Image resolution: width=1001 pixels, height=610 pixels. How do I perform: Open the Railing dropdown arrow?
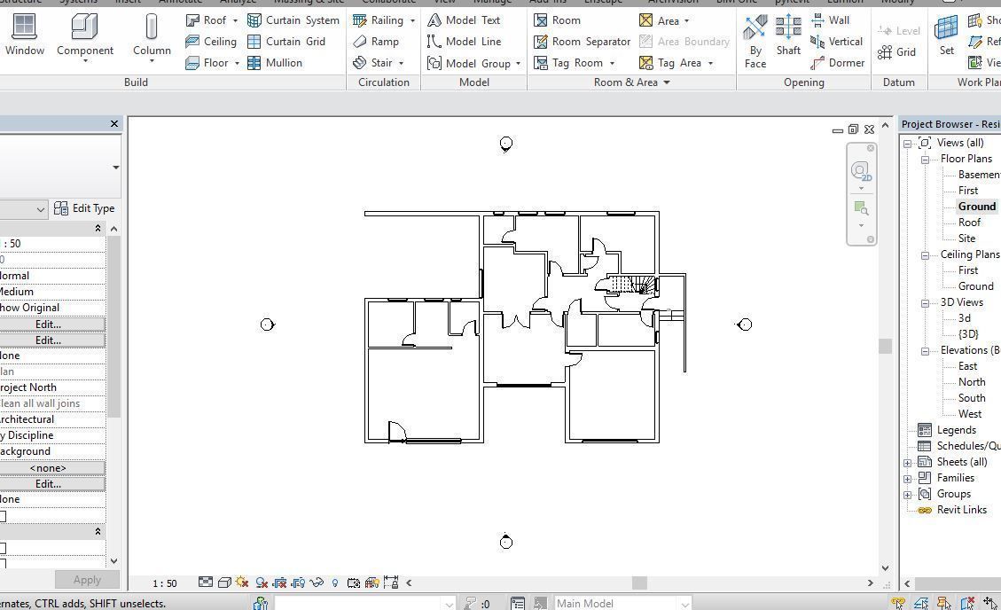point(412,21)
